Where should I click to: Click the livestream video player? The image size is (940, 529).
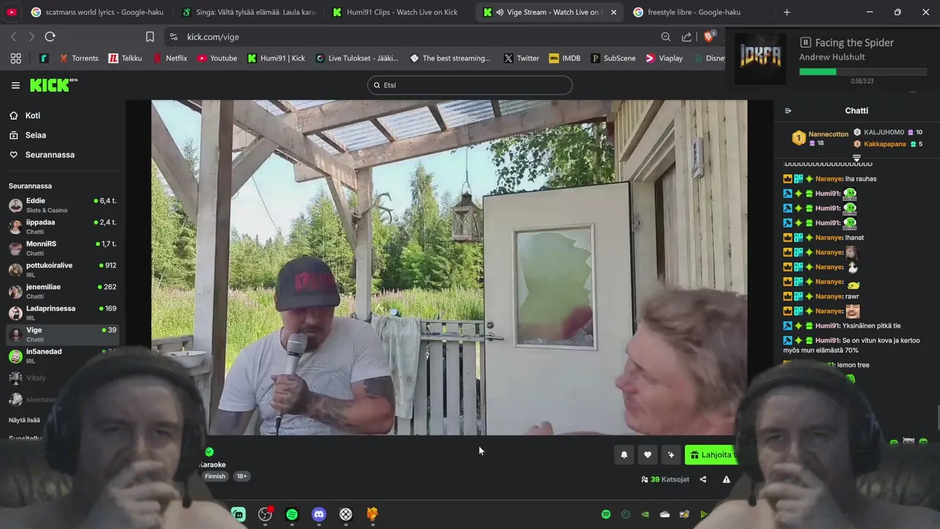click(x=449, y=267)
